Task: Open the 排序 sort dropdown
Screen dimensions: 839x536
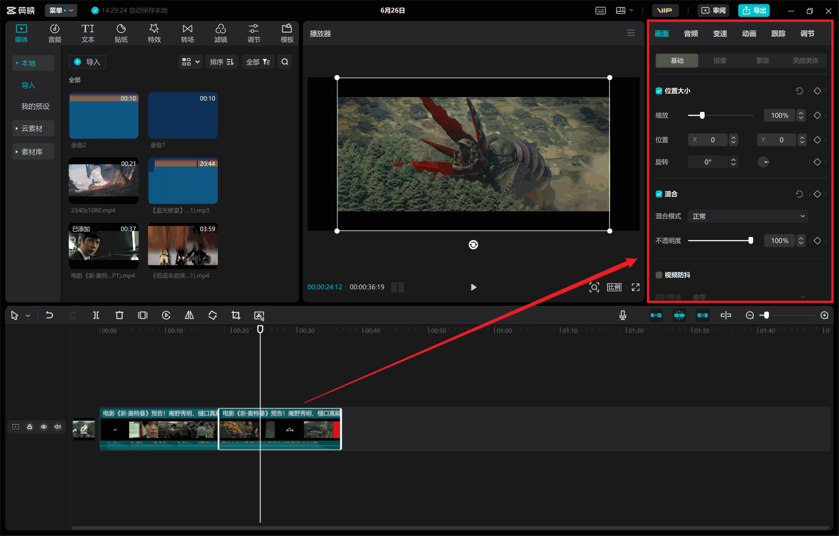Action: (222, 62)
